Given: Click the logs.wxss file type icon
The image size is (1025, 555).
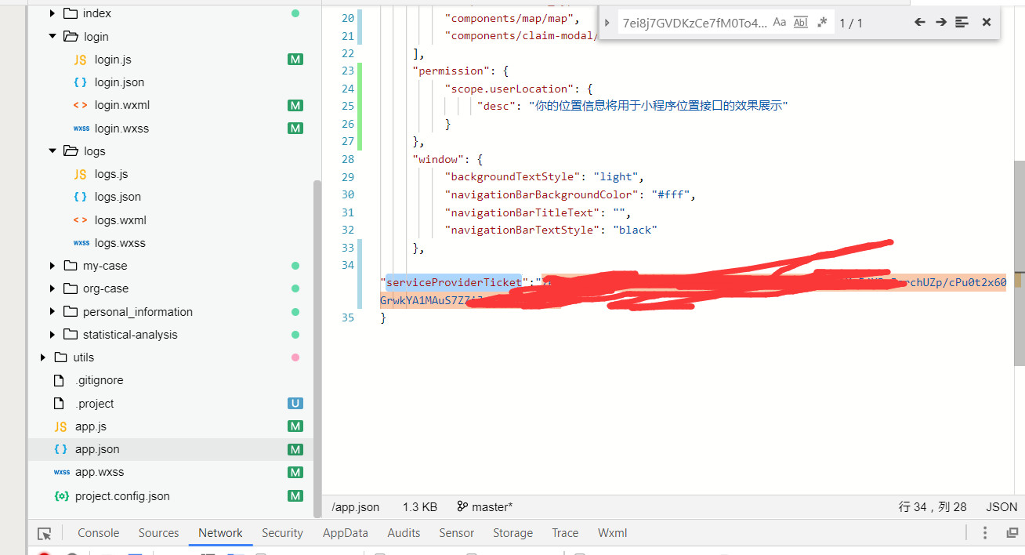Looking at the screenshot, I should coord(81,243).
